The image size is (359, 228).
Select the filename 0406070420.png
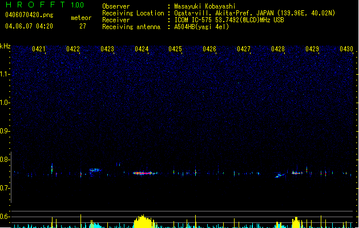[29, 15]
